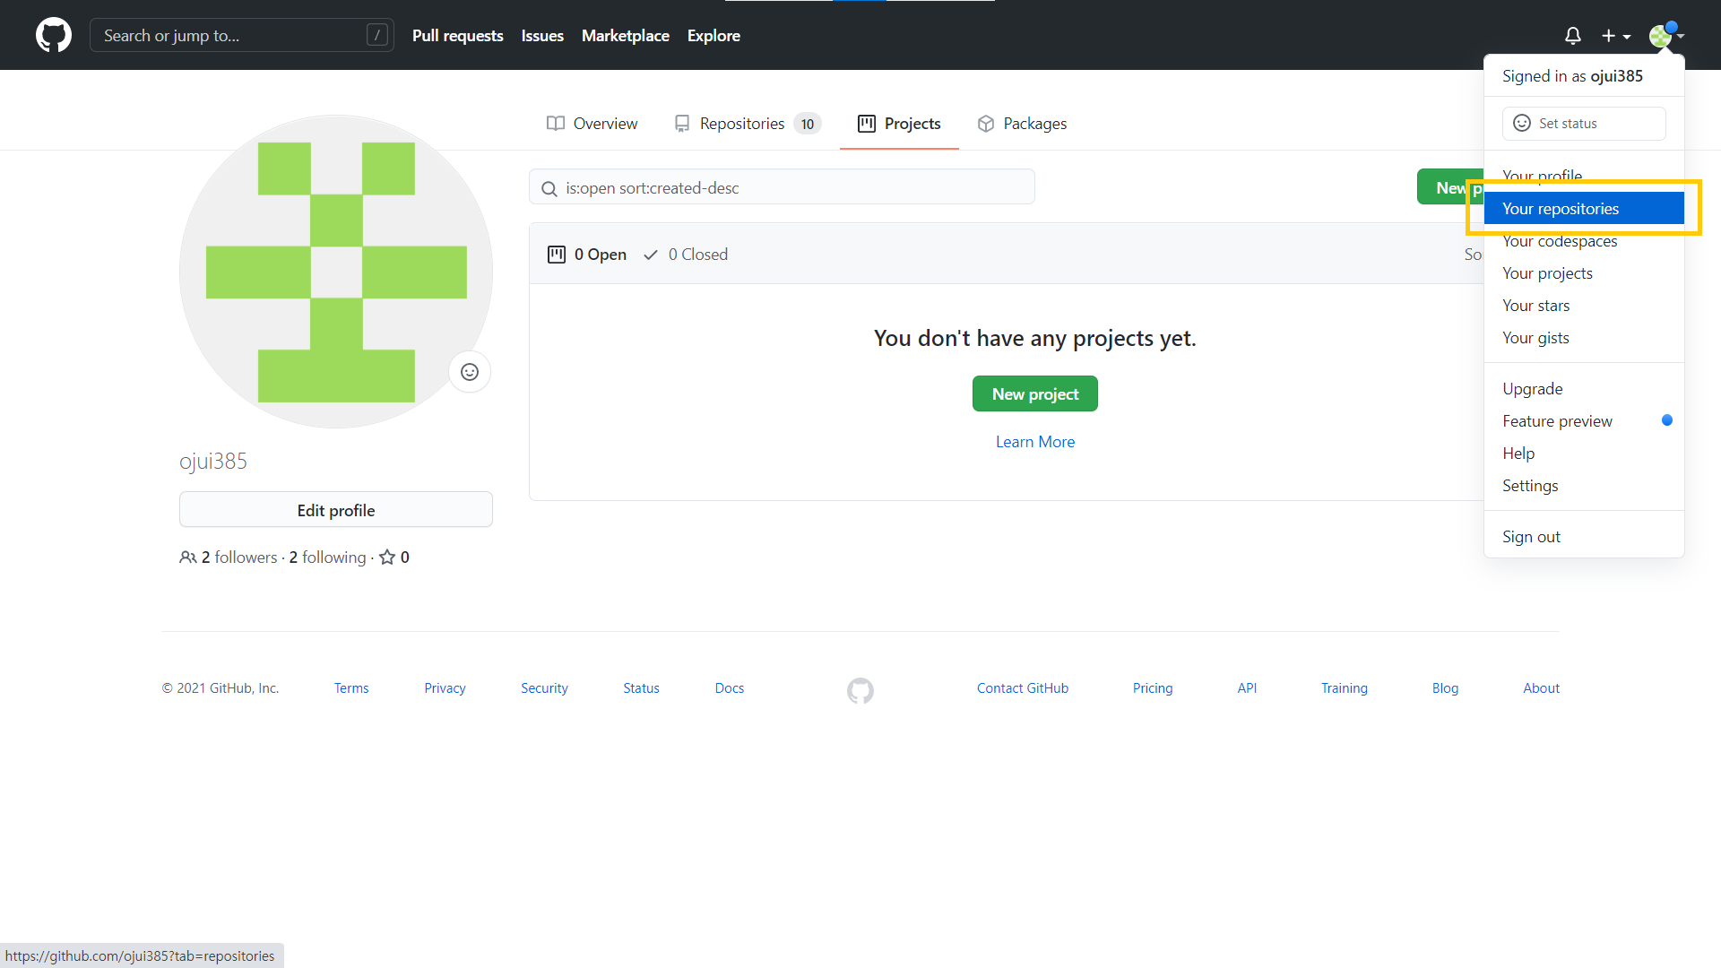1721x968 pixels.
Task: Go to Pull requests
Action: click(457, 36)
